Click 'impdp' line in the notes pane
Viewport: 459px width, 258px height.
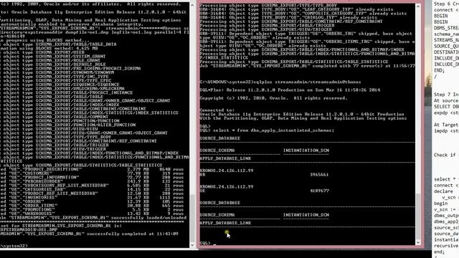pos(446,130)
